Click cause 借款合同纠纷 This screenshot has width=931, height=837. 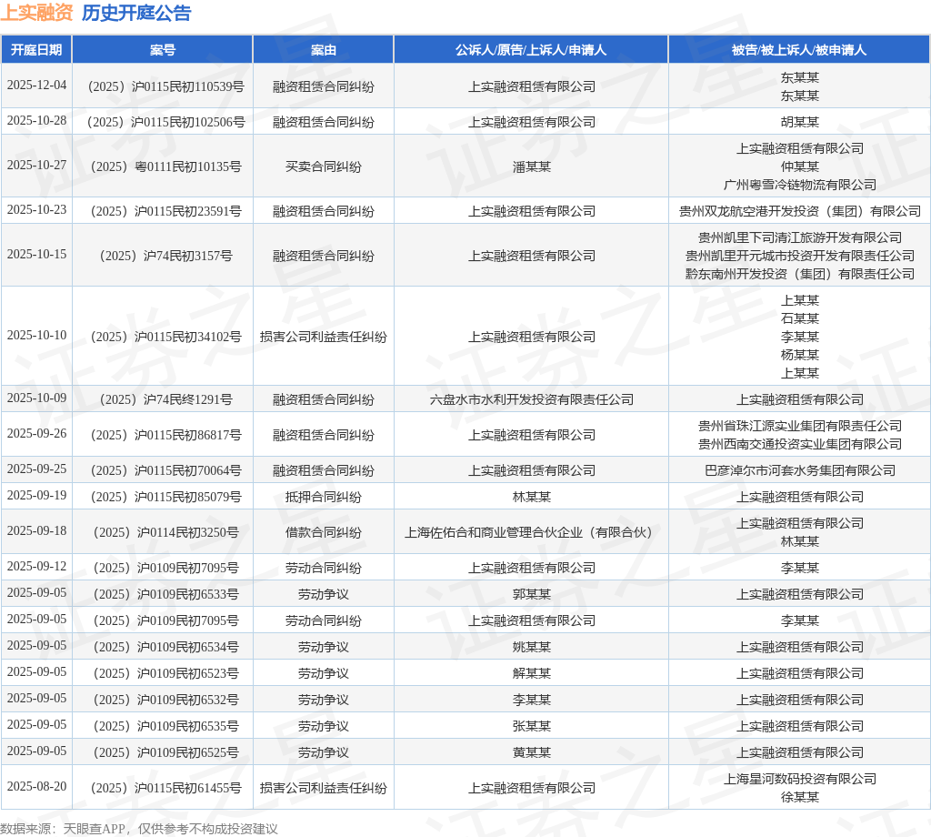[x=323, y=533]
